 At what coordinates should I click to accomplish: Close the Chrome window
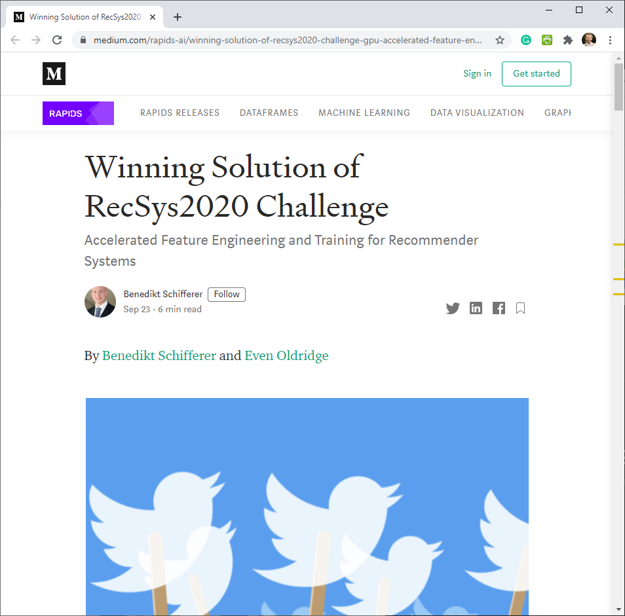(x=609, y=10)
